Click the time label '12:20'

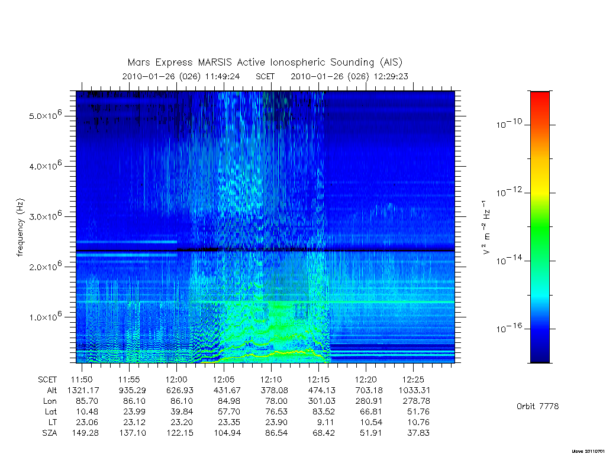click(366, 380)
